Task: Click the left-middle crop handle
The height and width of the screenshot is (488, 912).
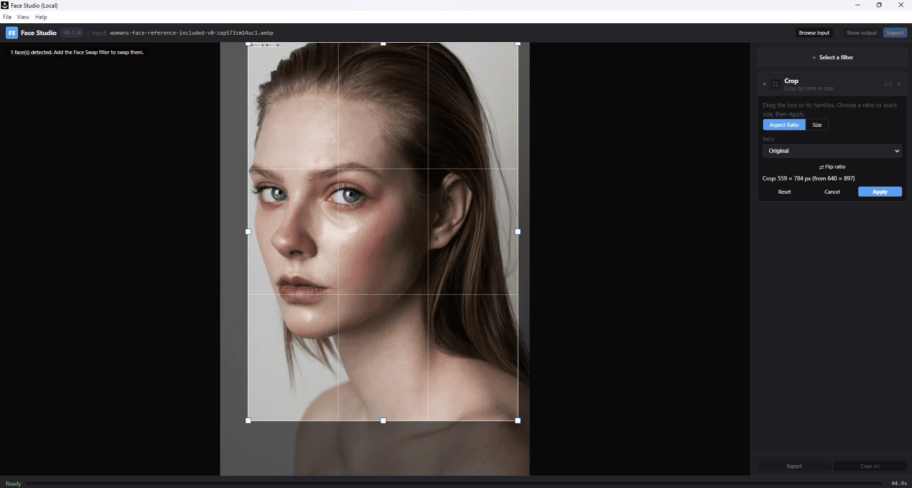Action: (x=248, y=232)
